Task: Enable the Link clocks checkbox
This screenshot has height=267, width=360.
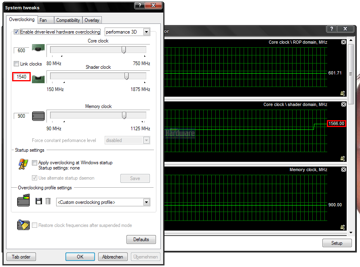Action: pos(16,64)
